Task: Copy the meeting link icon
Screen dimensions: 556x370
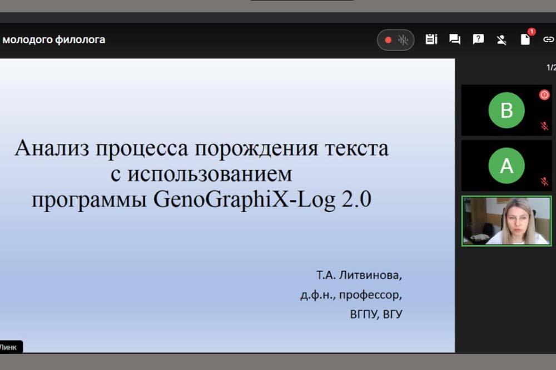Action: 549,39
